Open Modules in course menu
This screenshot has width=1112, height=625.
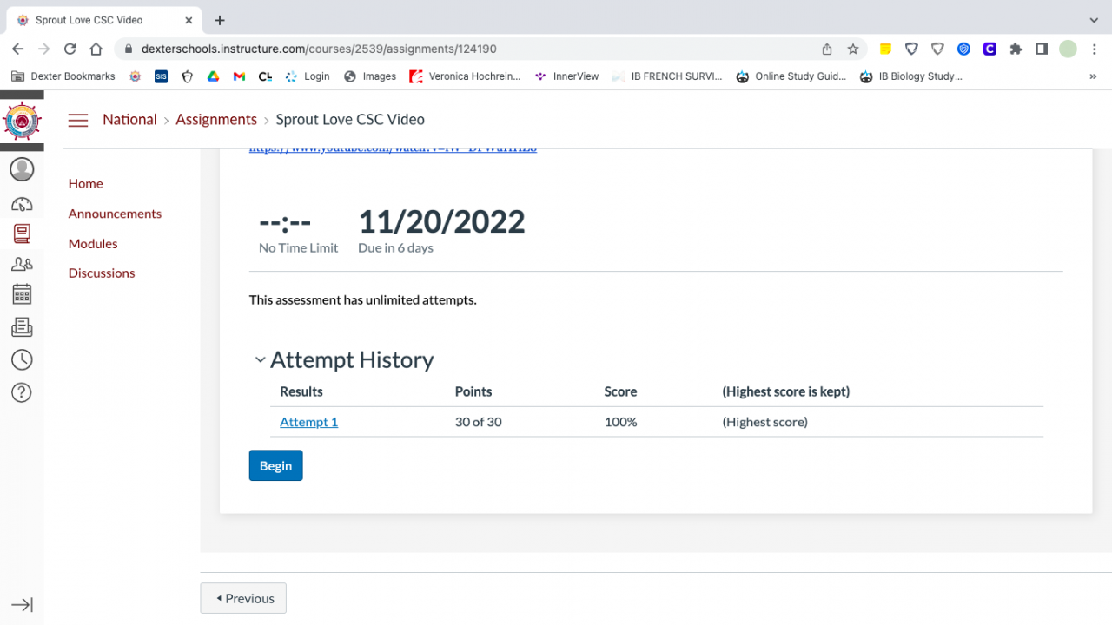pos(93,244)
